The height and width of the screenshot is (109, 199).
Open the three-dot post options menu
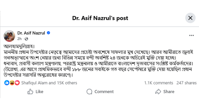[191, 35]
